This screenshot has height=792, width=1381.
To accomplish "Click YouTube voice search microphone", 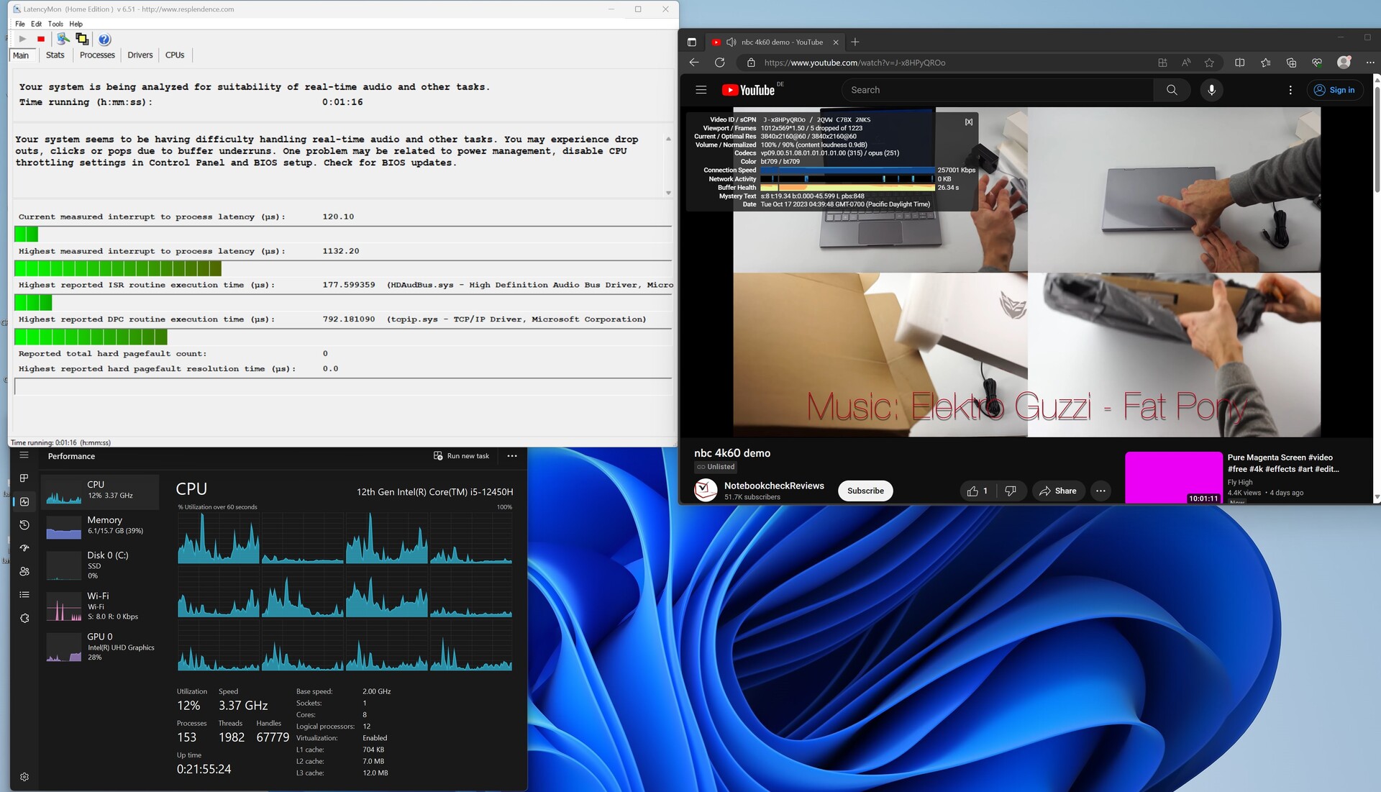I will 1211,90.
